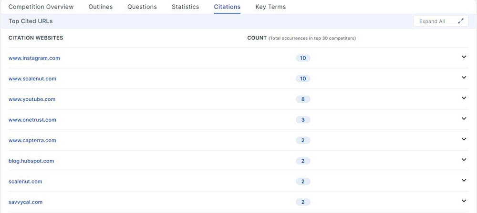Open the Key Terms tab
This screenshot has height=213, width=477.
270,7
